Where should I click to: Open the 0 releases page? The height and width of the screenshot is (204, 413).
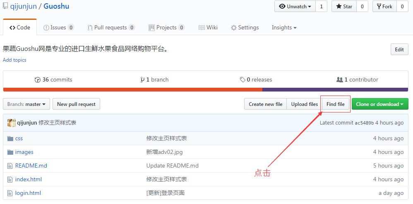pos(256,79)
